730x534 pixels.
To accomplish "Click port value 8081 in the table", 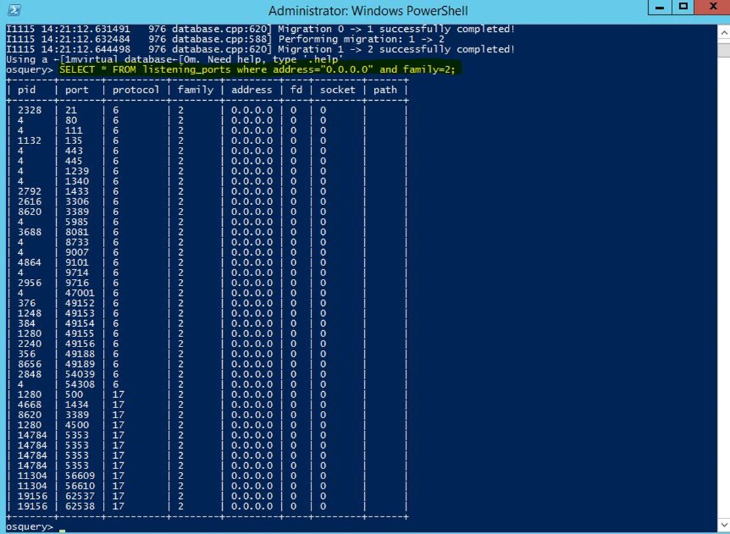I will [77, 232].
